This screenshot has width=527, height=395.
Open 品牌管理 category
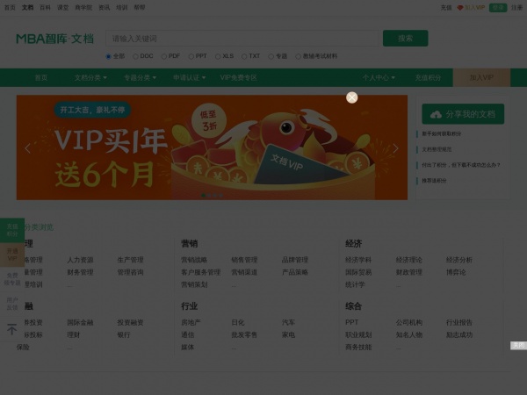coord(295,260)
